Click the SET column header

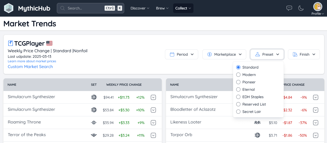pos(94,85)
